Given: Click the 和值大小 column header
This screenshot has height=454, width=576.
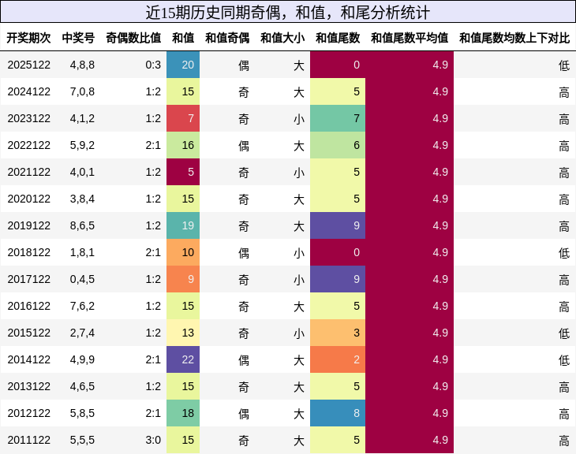Looking at the screenshot, I should click(x=282, y=38).
